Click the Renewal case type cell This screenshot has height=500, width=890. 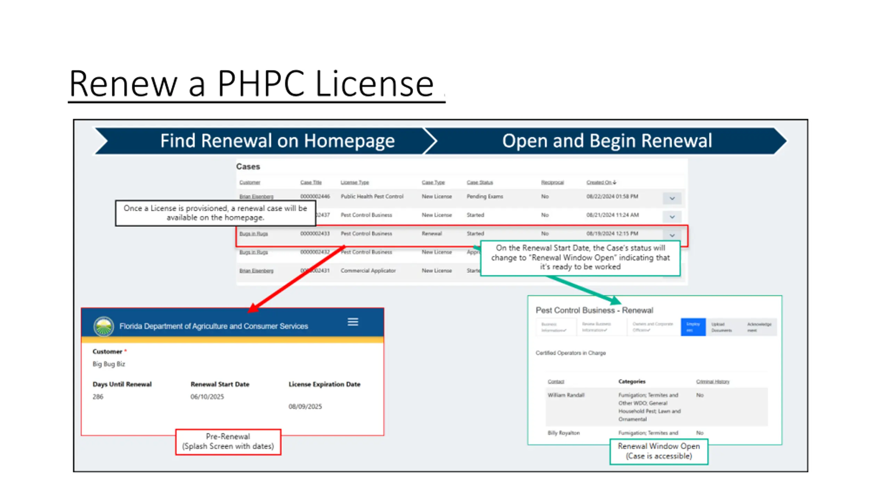[431, 234]
